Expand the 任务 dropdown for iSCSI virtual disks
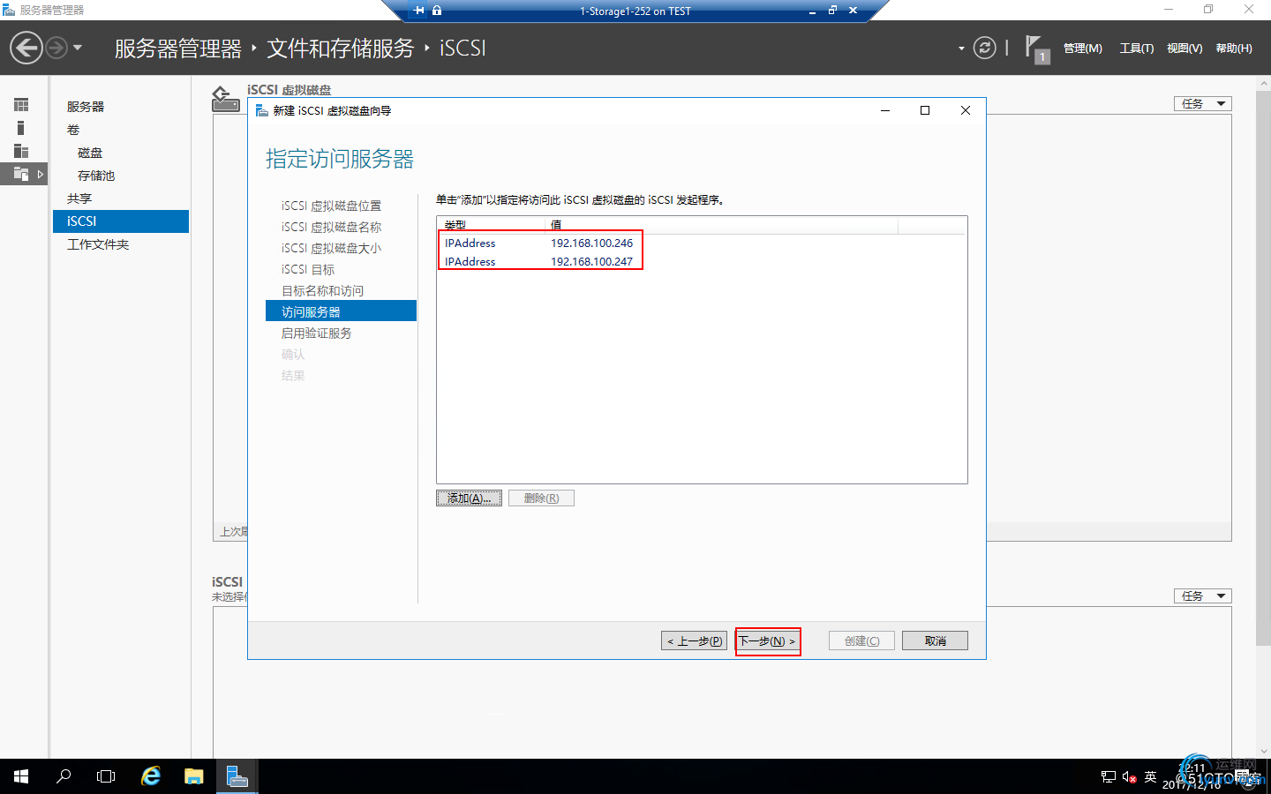This screenshot has width=1271, height=794. click(x=1202, y=103)
